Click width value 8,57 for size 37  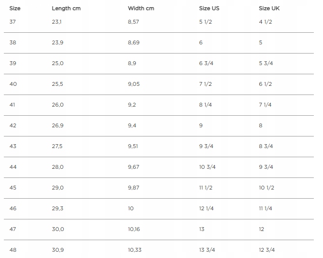tap(133, 22)
